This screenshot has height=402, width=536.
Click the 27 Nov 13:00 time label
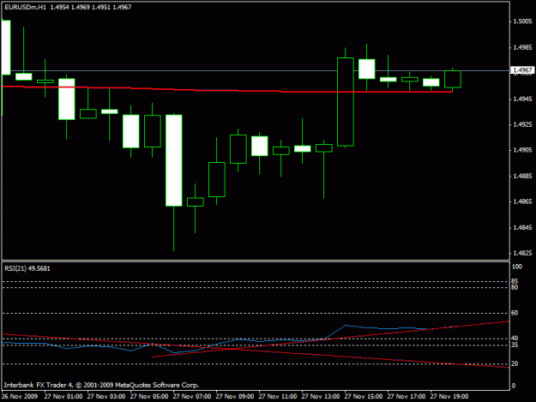click(321, 396)
